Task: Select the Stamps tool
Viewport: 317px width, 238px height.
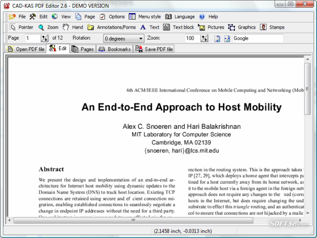Action: [272, 27]
